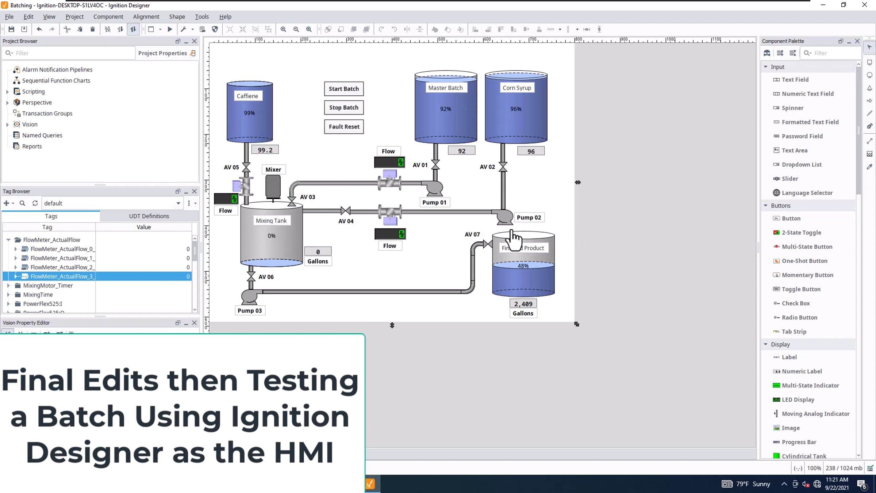876x493 pixels.
Task: Switch to UDT Definitions tab
Action: click(149, 216)
